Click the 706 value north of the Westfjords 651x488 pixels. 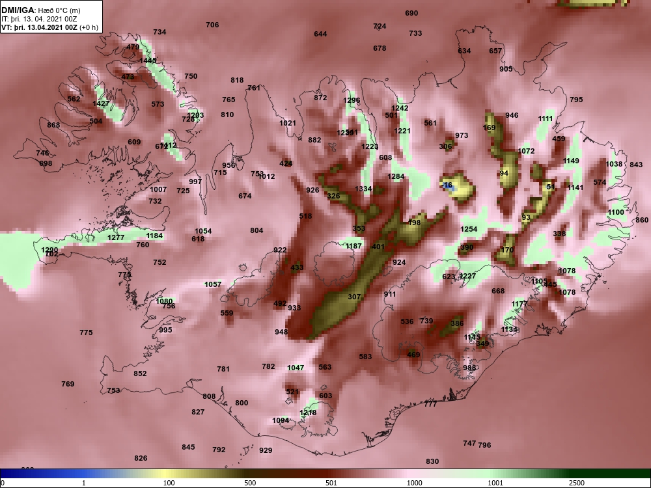click(212, 25)
